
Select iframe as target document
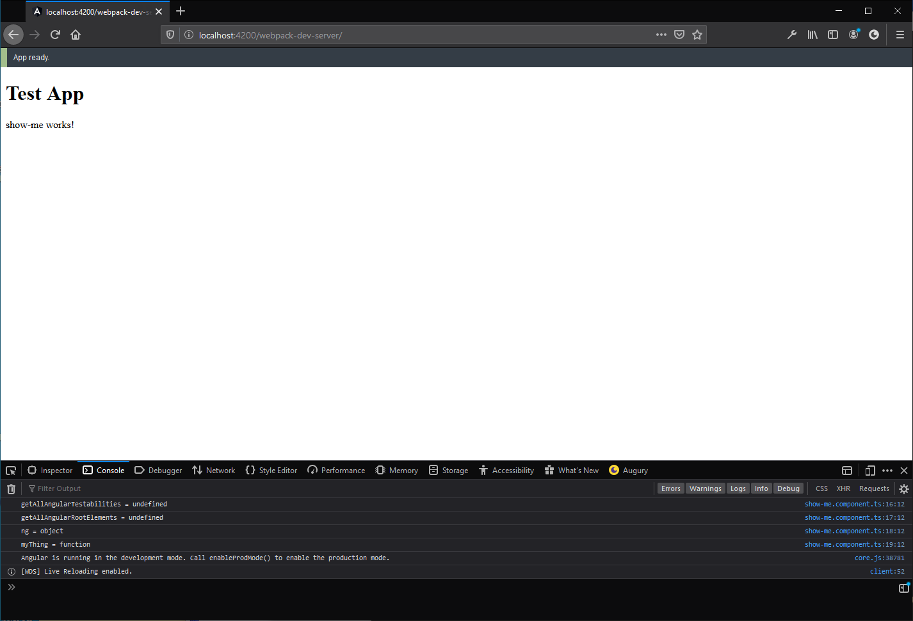(847, 471)
